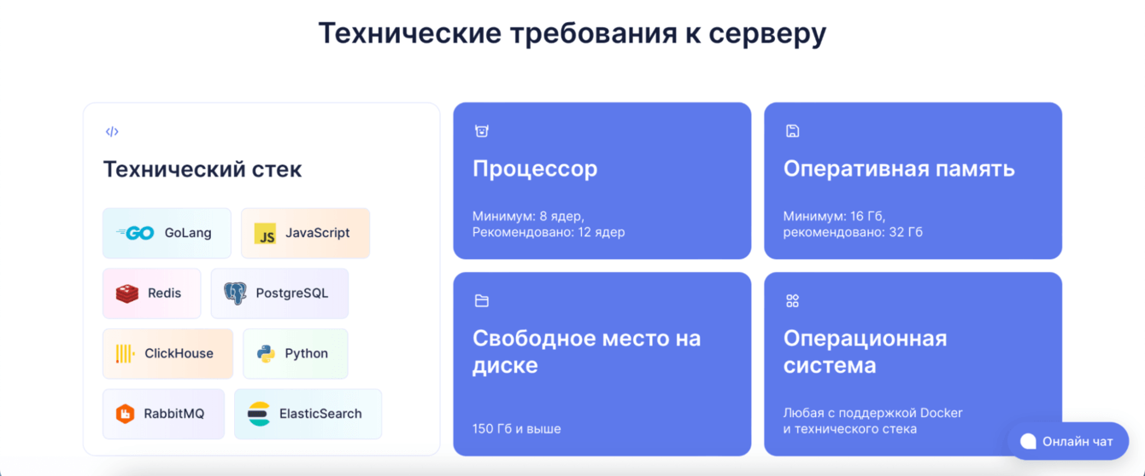1145x476 pixels.
Task: Click the Python snake logo
Action: tap(266, 354)
